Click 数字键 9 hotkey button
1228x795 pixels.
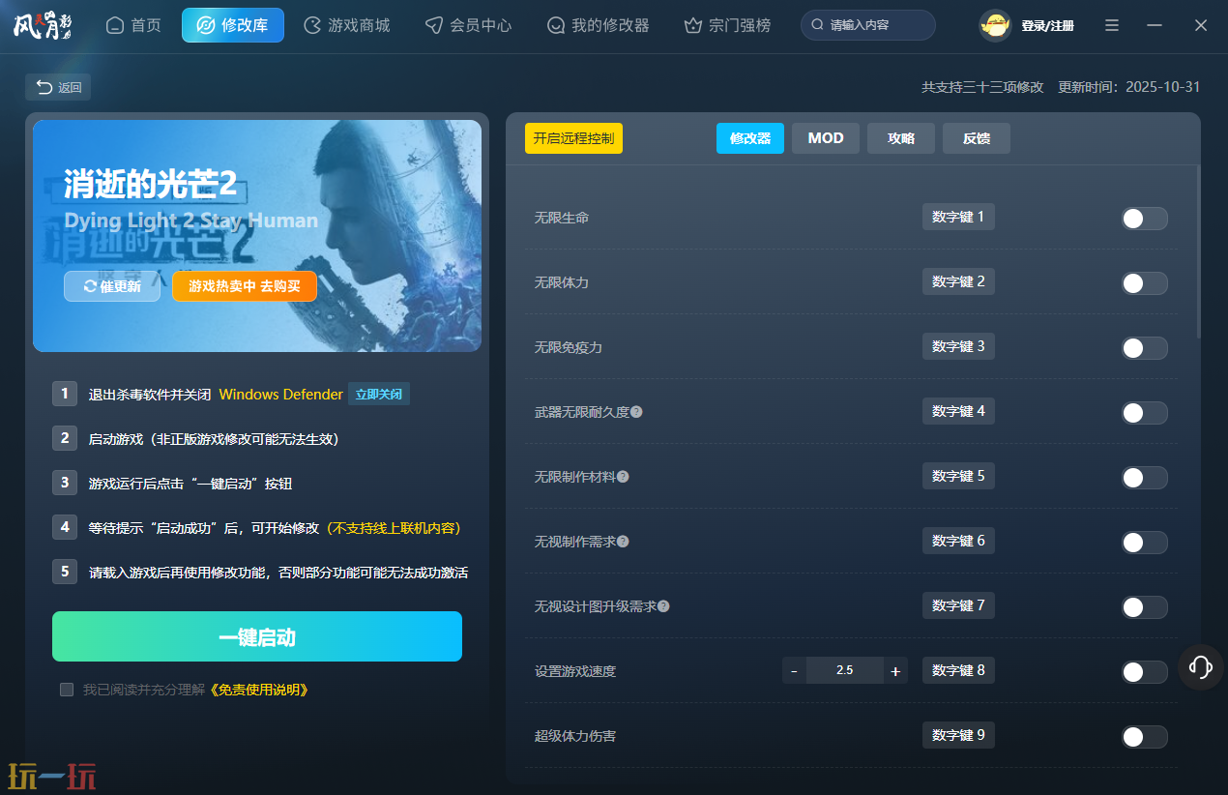(958, 735)
